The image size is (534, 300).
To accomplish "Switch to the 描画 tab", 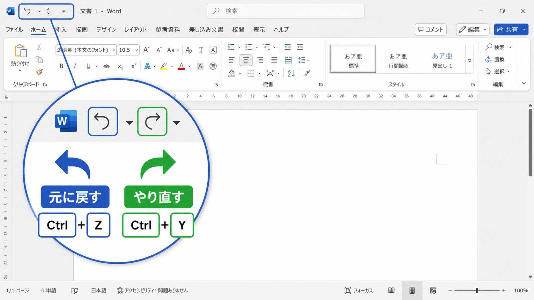I will click(x=81, y=30).
